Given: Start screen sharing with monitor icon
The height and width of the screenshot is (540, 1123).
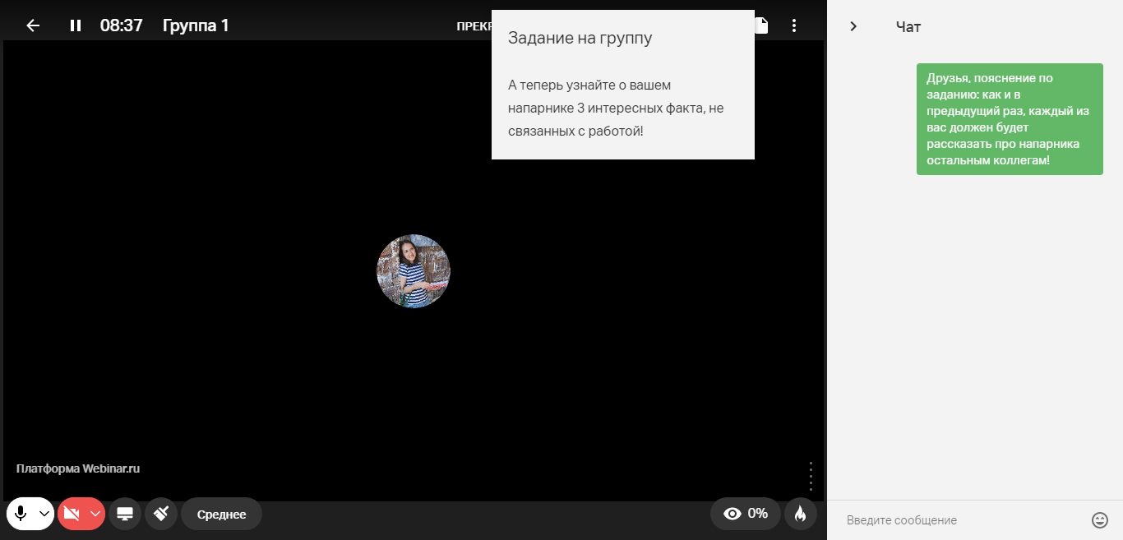Looking at the screenshot, I should click(125, 514).
